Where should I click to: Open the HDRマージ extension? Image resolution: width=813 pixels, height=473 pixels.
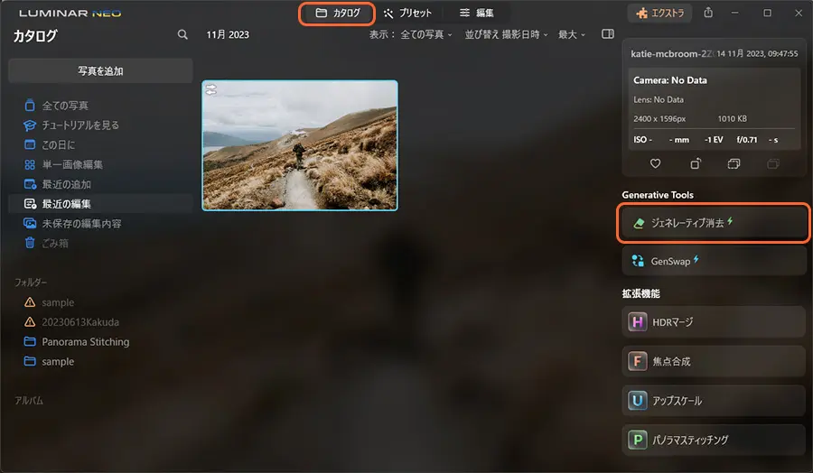click(x=714, y=321)
